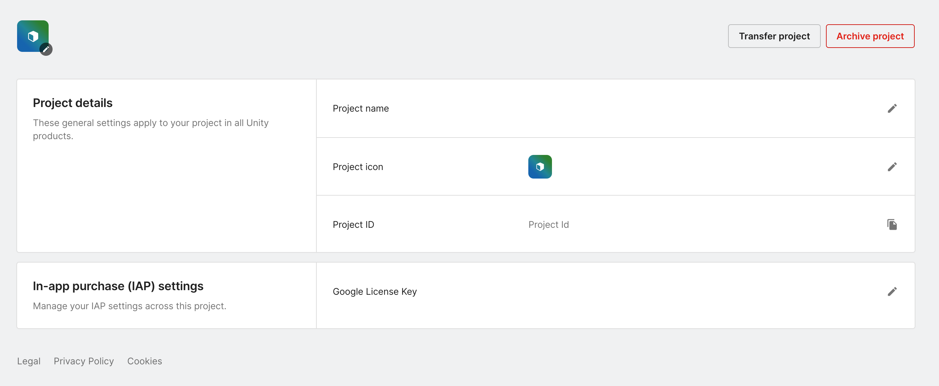Edit the Project name using the pencil icon

click(x=893, y=108)
